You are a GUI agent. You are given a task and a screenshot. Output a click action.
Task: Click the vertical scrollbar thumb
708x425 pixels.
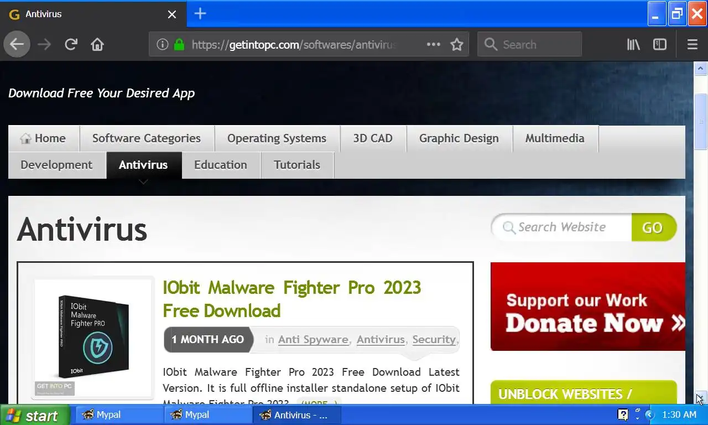pyautogui.click(x=701, y=121)
